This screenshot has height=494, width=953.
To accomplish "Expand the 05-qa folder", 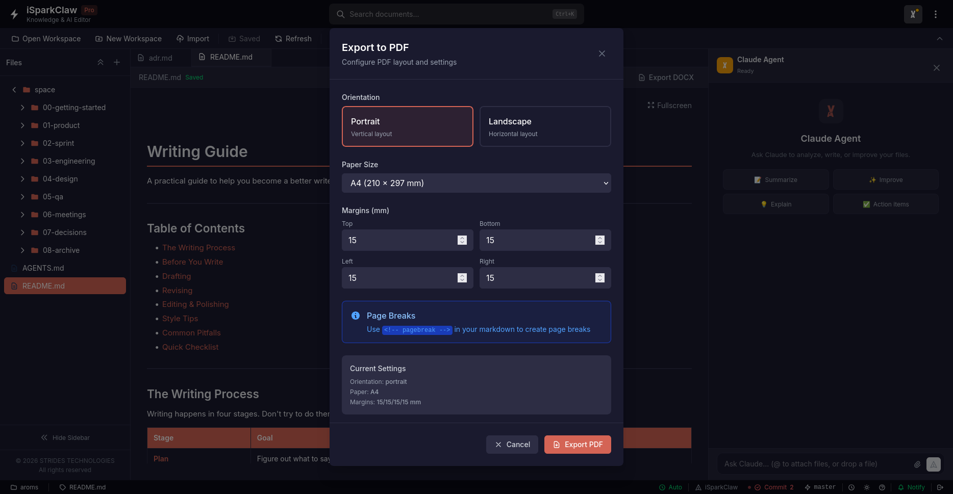I will [22, 197].
